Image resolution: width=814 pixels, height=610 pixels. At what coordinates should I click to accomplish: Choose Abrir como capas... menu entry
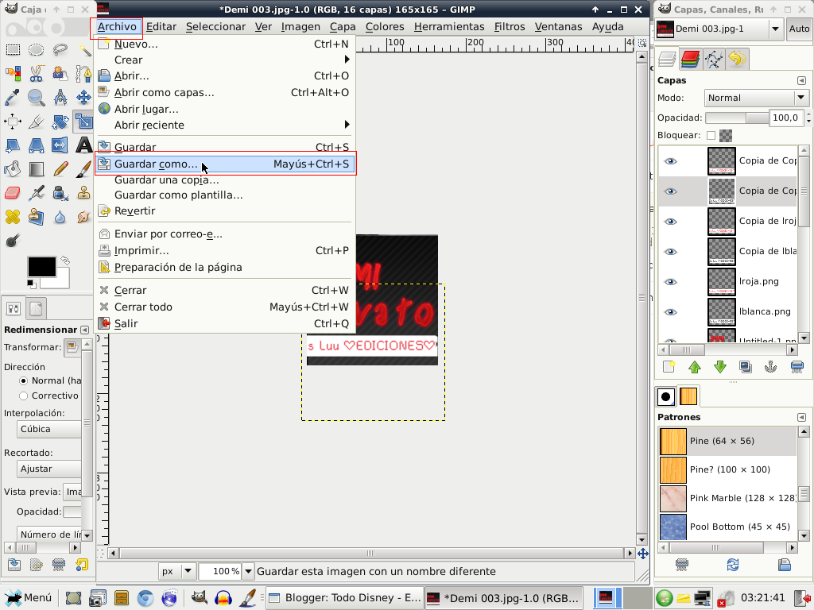click(225, 92)
